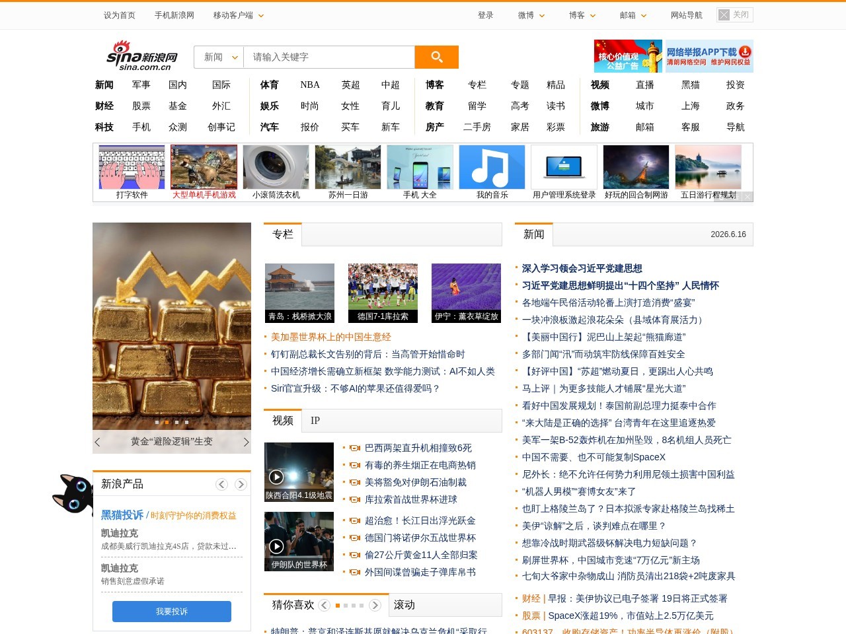The height and width of the screenshot is (634, 846).
Task: Open 手机新浪网 link
Action: pyautogui.click(x=174, y=15)
